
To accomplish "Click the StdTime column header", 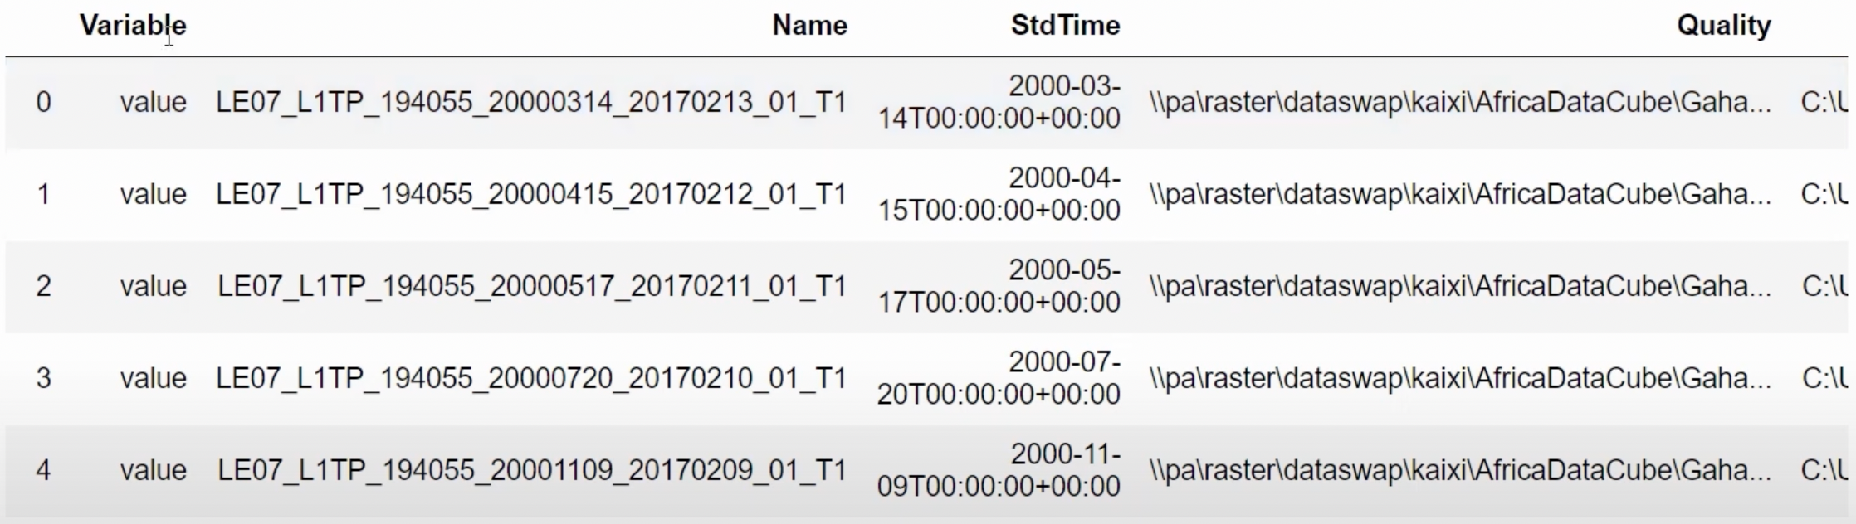I will (x=1065, y=26).
